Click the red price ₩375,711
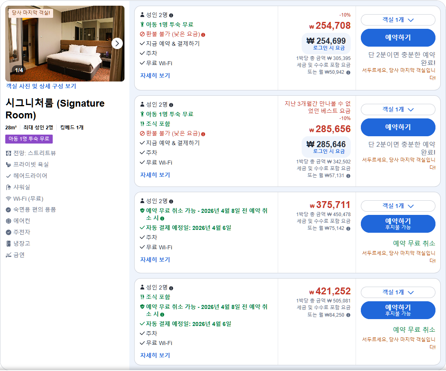This screenshot has width=446, height=371. click(330, 205)
